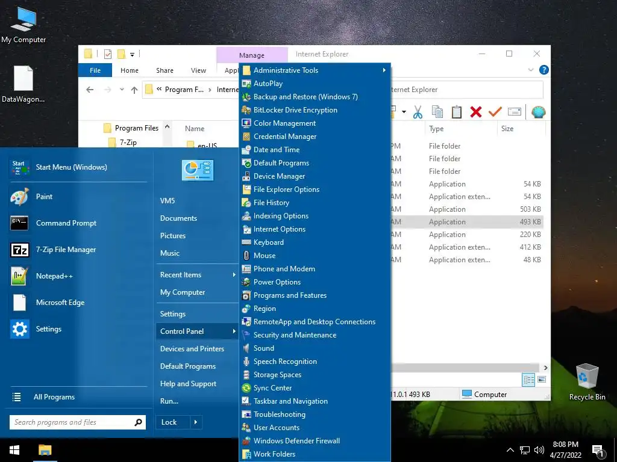Viewport: 617px width, 462px height.
Task: Open the quick access toolbar dropdown
Action: (132, 55)
